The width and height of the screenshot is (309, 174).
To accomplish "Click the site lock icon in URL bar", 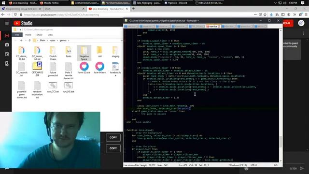I will click(21, 14).
